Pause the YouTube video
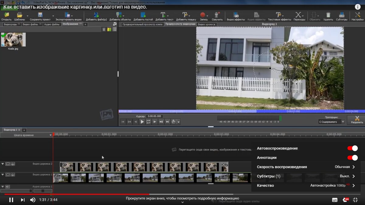365x205 pixels. (11, 200)
